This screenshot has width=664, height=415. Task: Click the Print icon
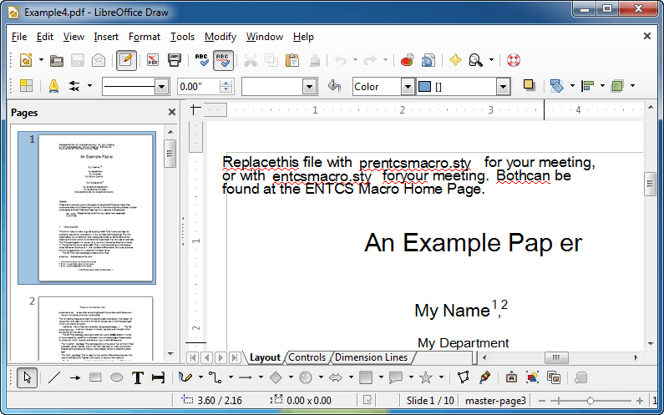(174, 60)
